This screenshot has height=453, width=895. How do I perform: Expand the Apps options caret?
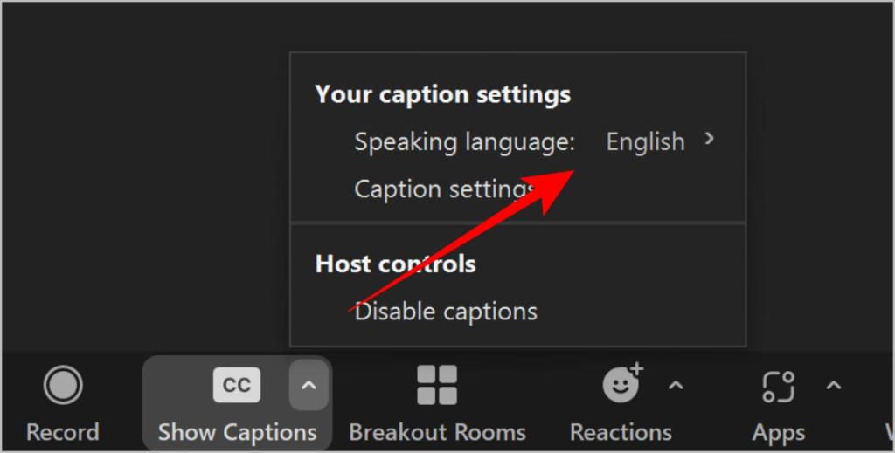(833, 386)
